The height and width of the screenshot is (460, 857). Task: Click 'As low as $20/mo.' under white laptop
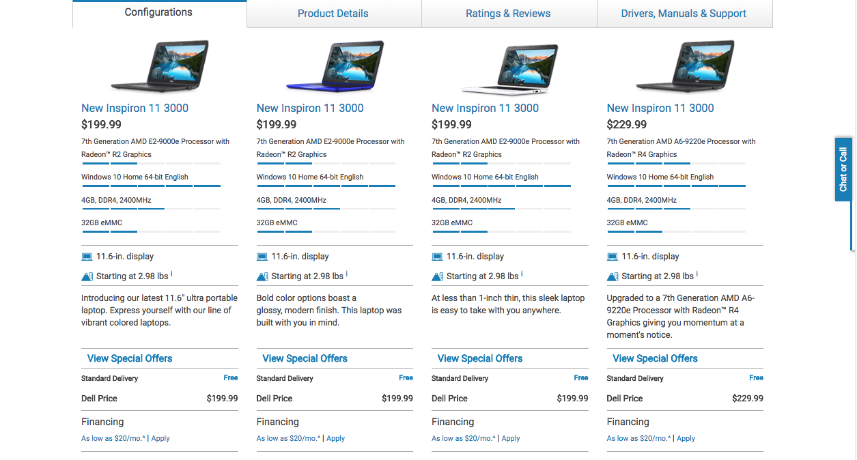tap(463, 439)
